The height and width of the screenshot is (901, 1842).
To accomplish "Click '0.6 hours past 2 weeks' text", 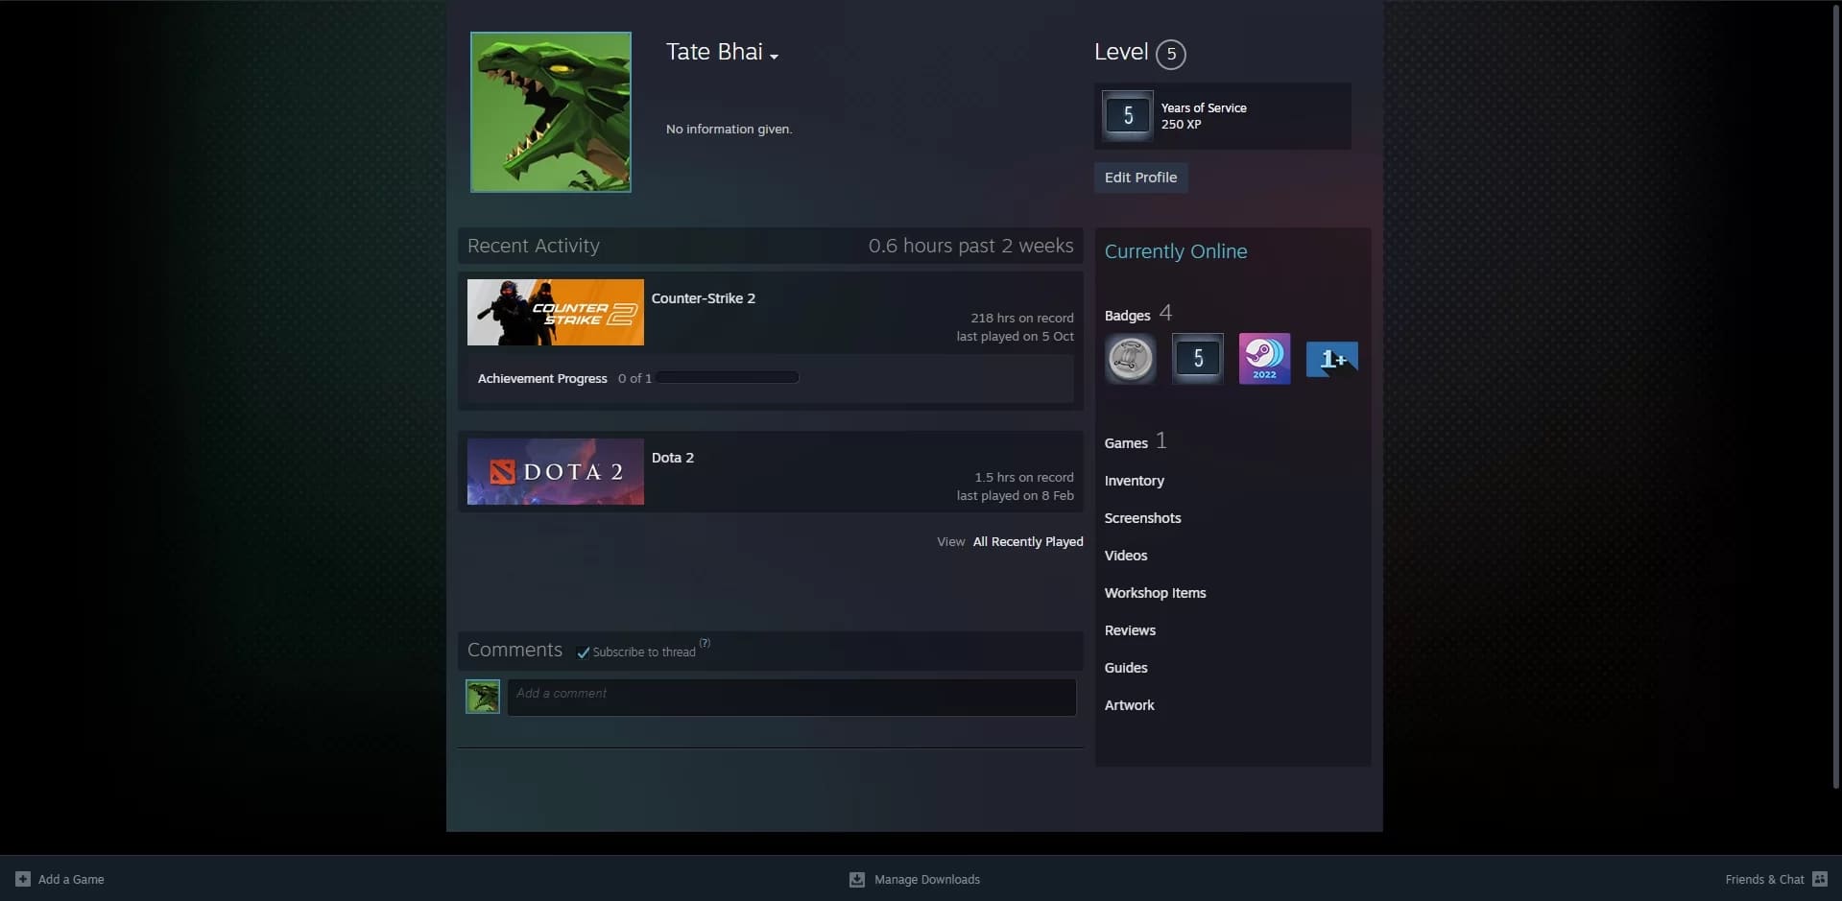I will (x=970, y=246).
